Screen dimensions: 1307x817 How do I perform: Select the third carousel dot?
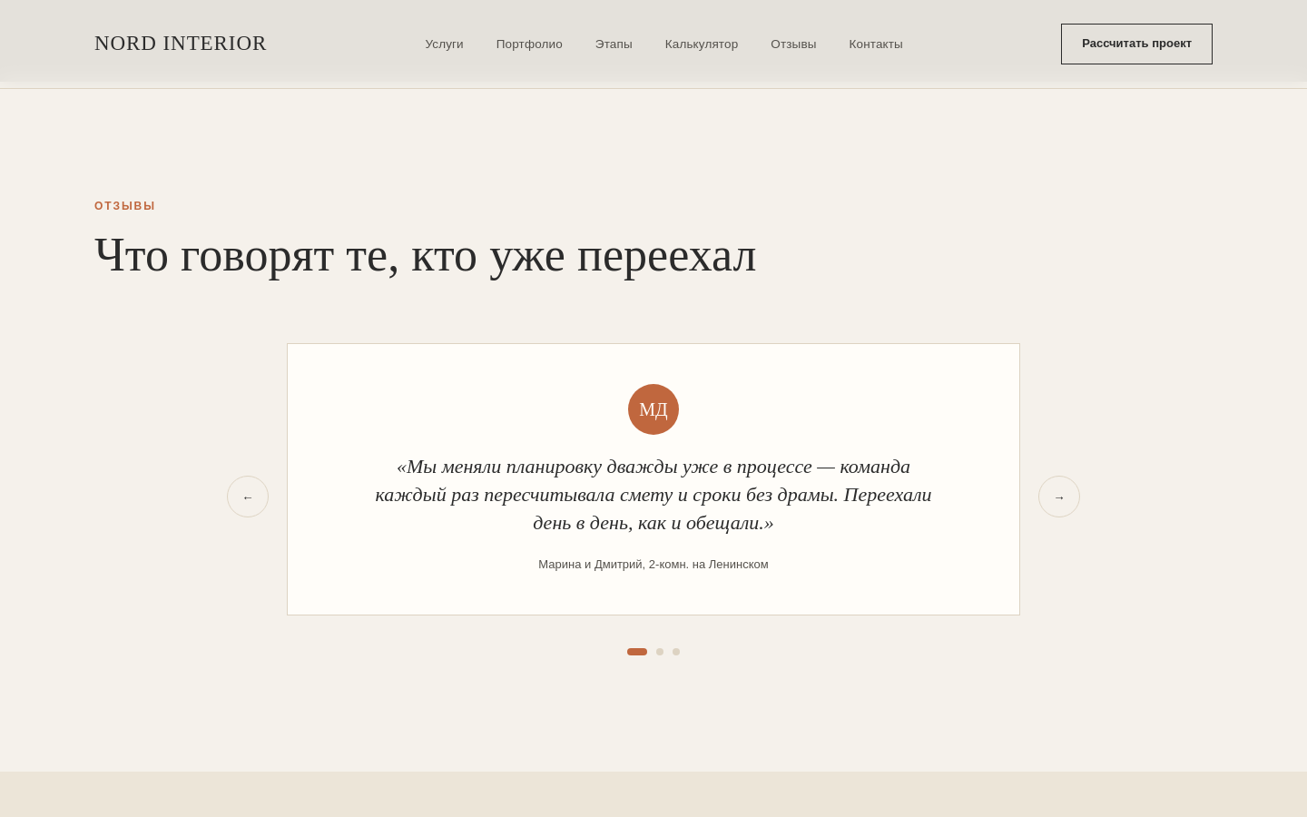click(676, 652)
